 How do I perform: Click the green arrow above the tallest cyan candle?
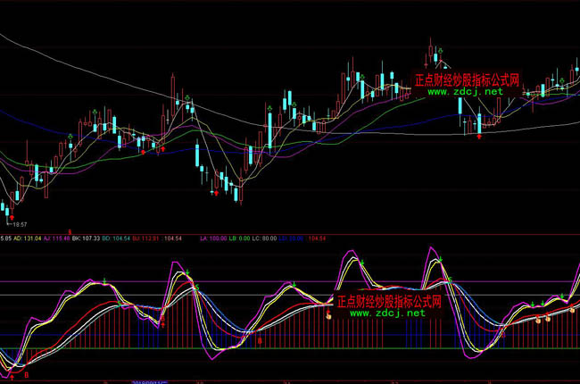(269, 107)
